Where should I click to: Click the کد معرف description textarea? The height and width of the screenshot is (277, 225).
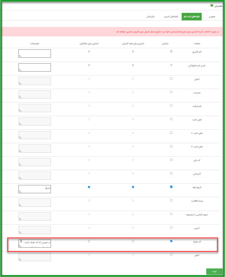[x=35, y=243]
